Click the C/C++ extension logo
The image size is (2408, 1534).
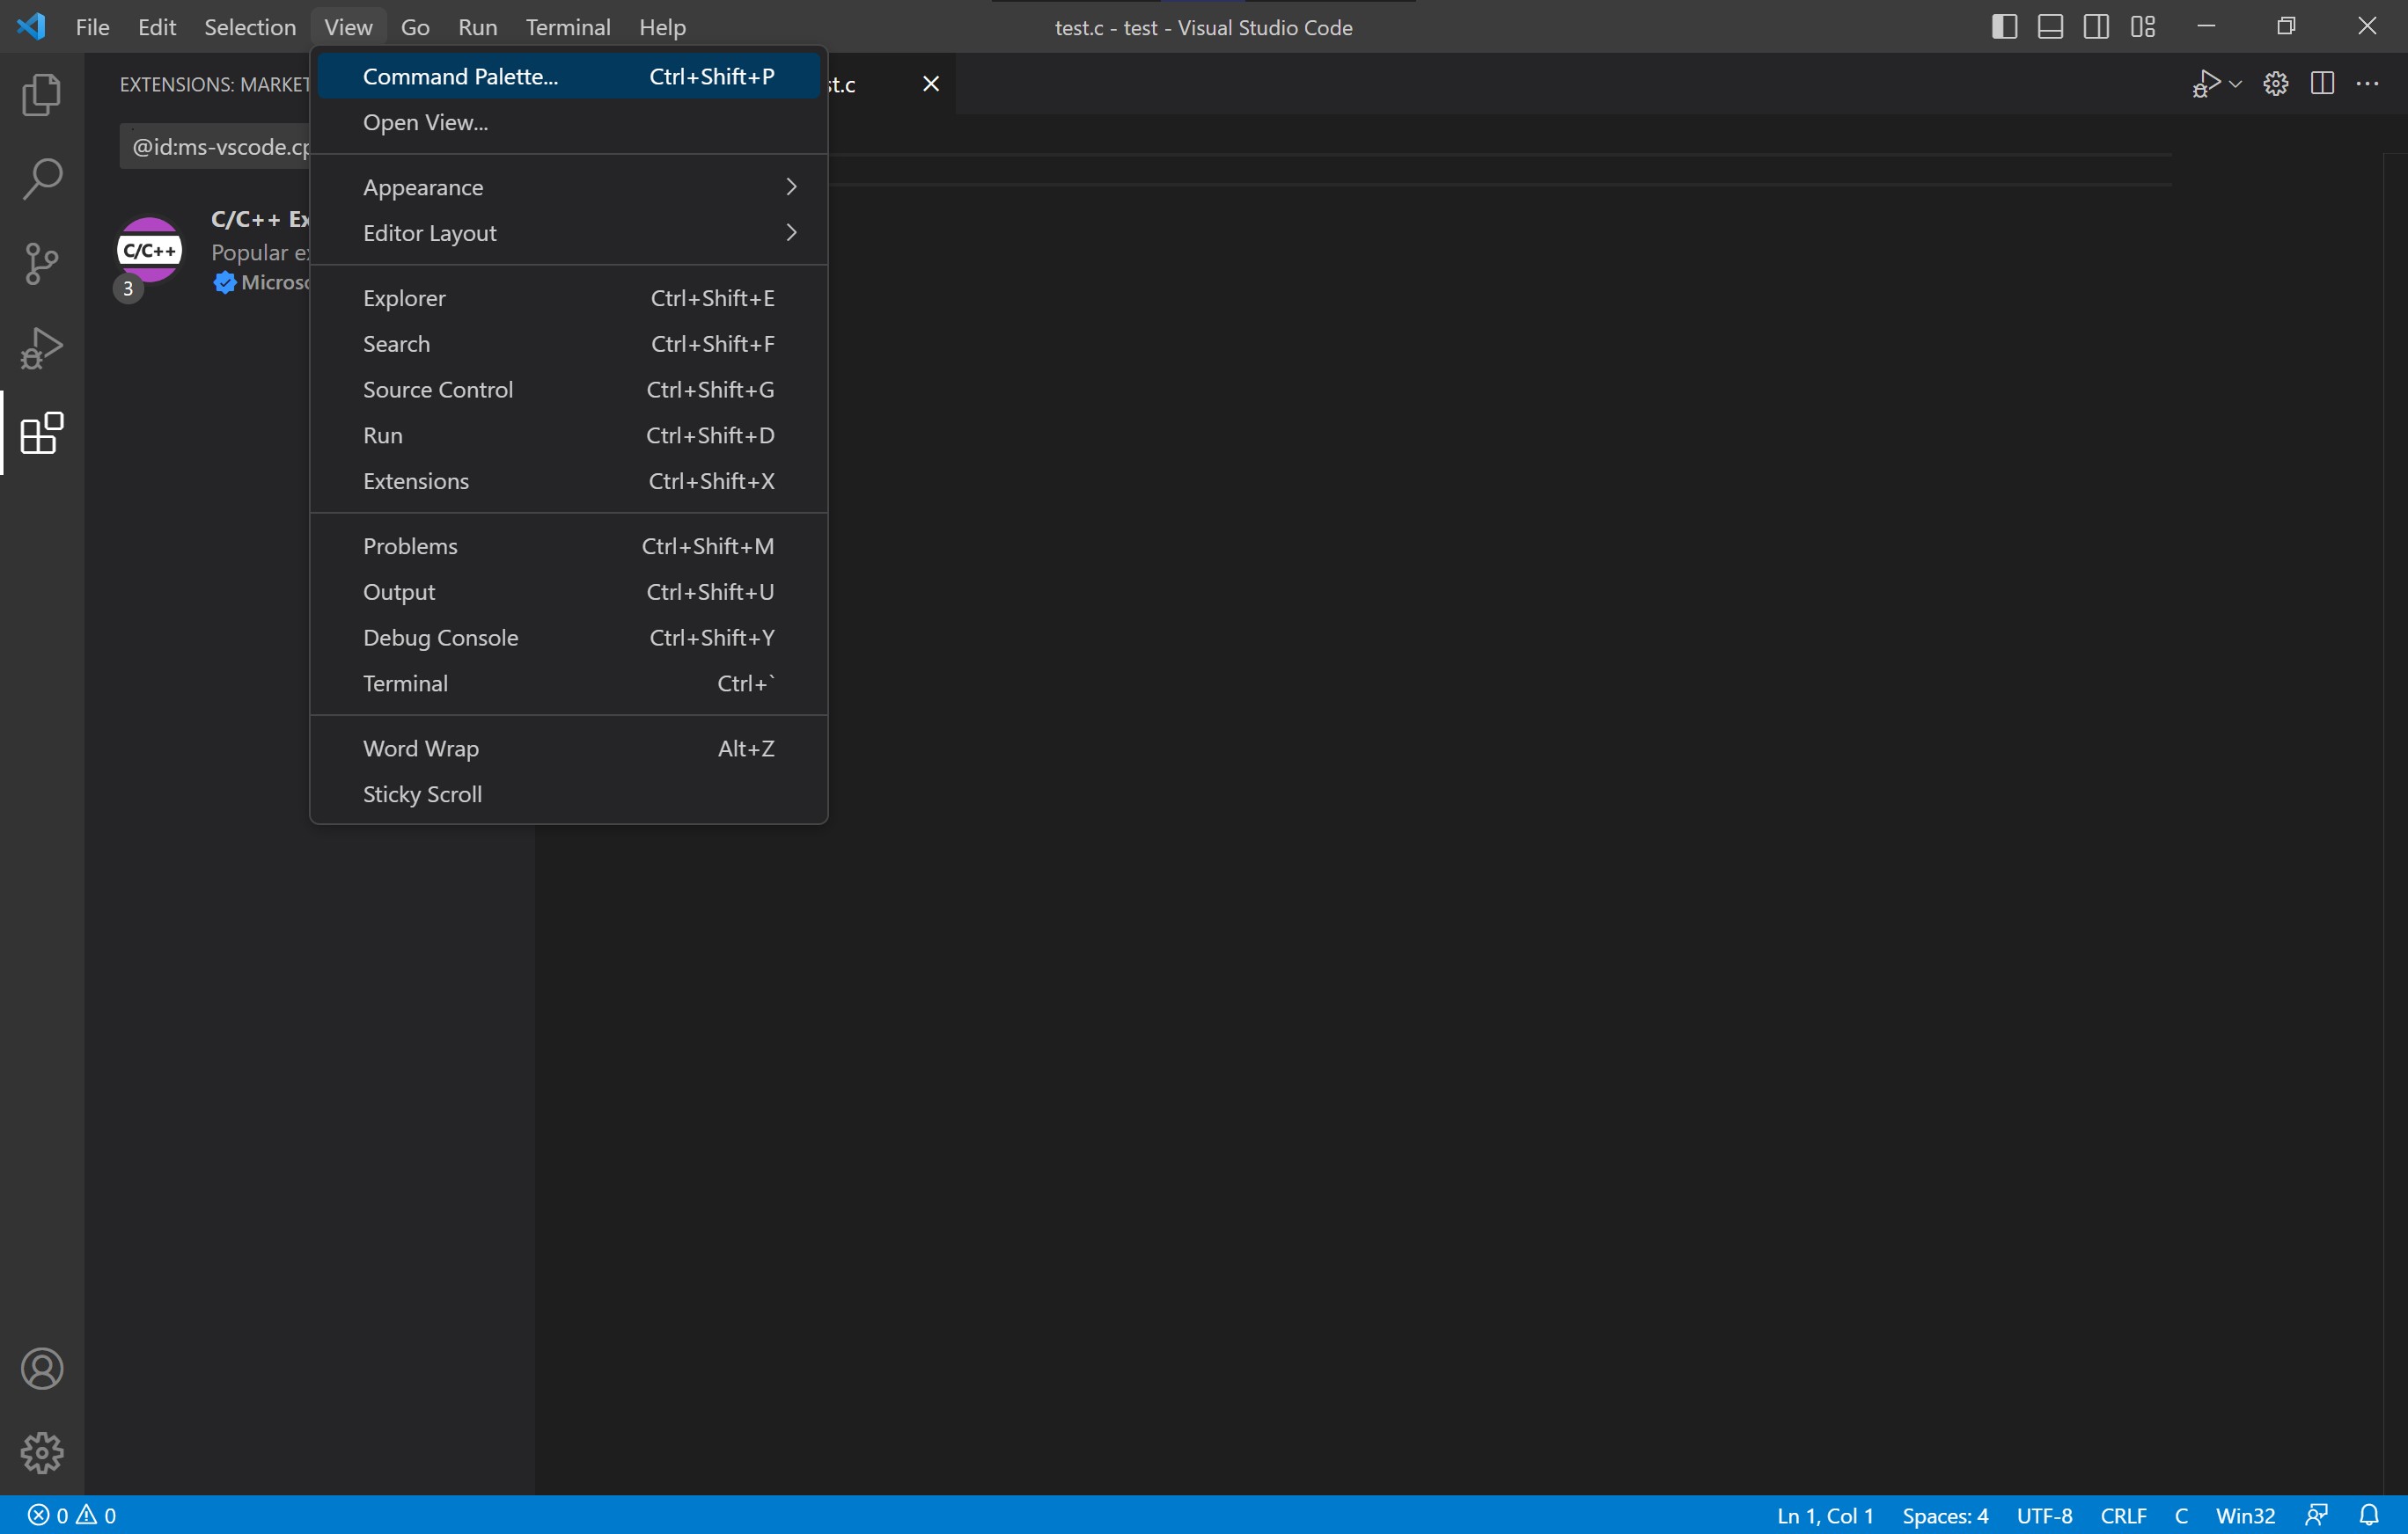coord(149,250)
